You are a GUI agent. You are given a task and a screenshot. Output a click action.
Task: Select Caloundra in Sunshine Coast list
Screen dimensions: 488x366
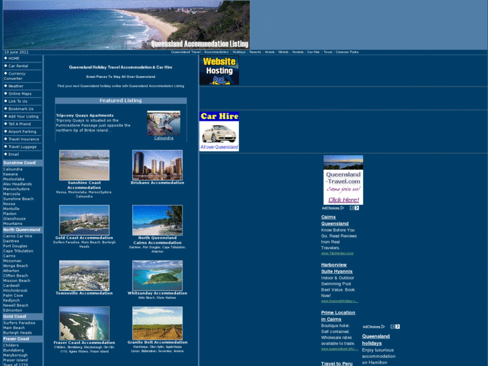click(x=13, y=169)
